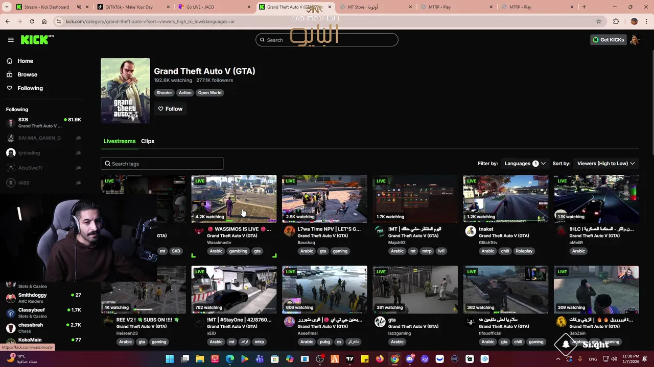This screenshot has height=367, width=654.
Task: Open the user profile avatar menu
Action: coord(635,40)
